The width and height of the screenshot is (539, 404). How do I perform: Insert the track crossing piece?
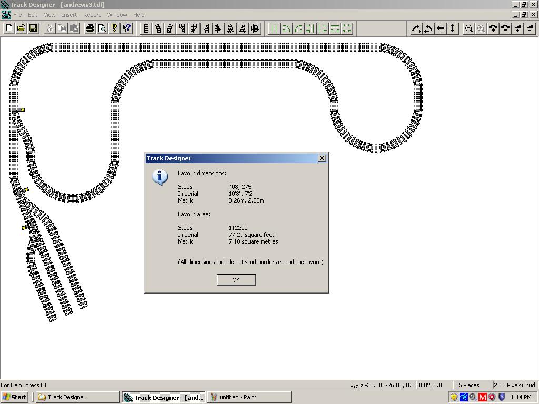[x=255, y=28]
